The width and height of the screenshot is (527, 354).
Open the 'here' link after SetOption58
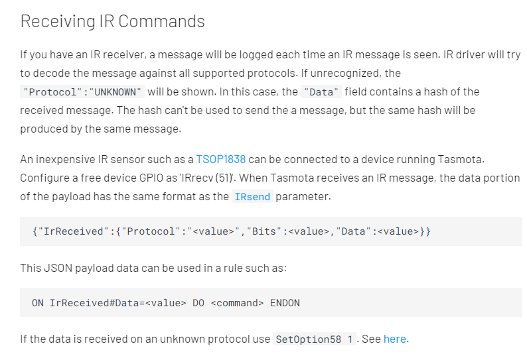394,339
